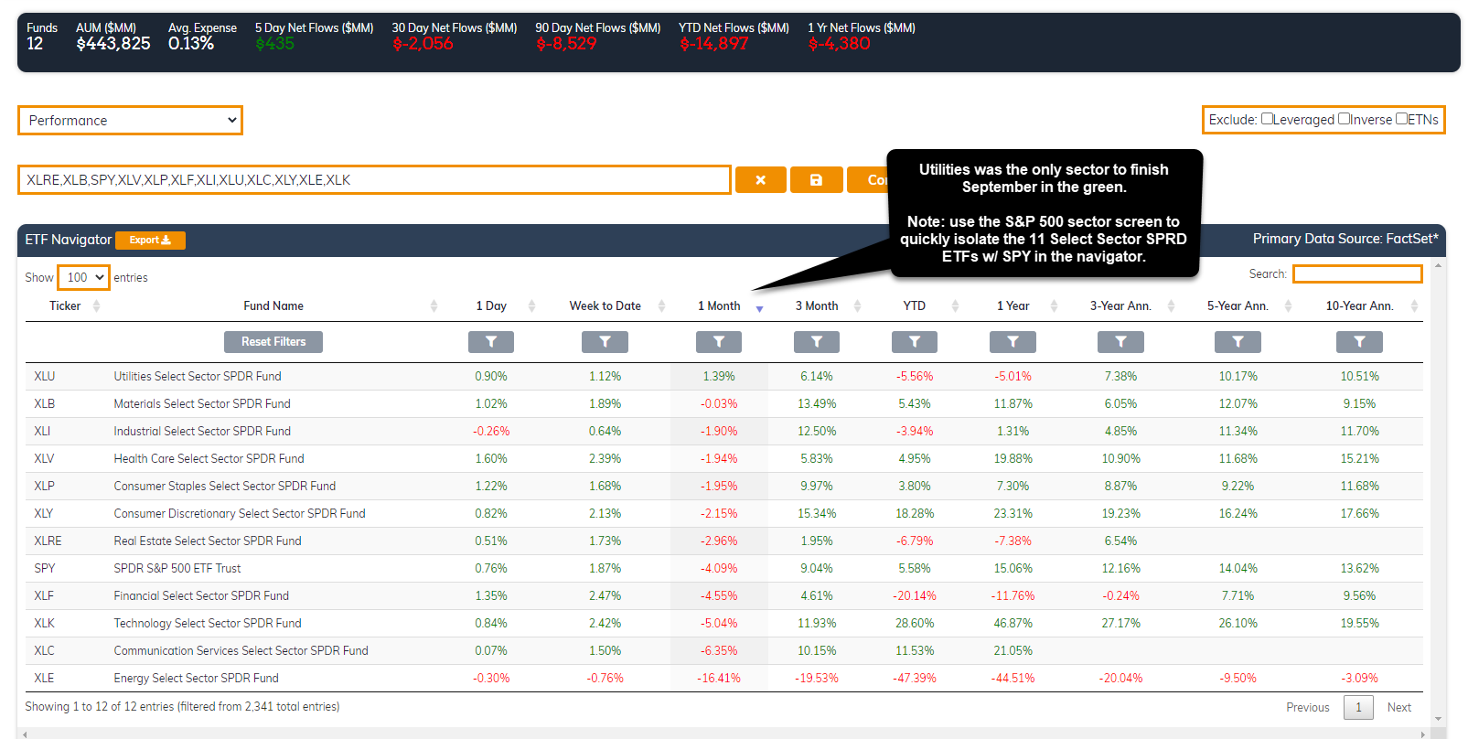Open the 3 Month column filter
This screenshot has height=739, width=1468.
coord(817,342)
